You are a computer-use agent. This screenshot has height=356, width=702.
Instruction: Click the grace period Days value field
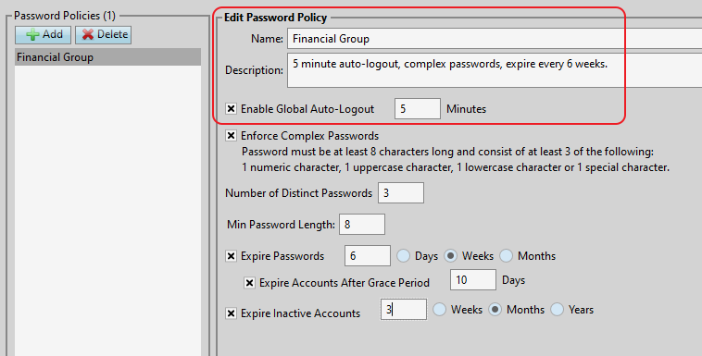[x=473, y=280]
